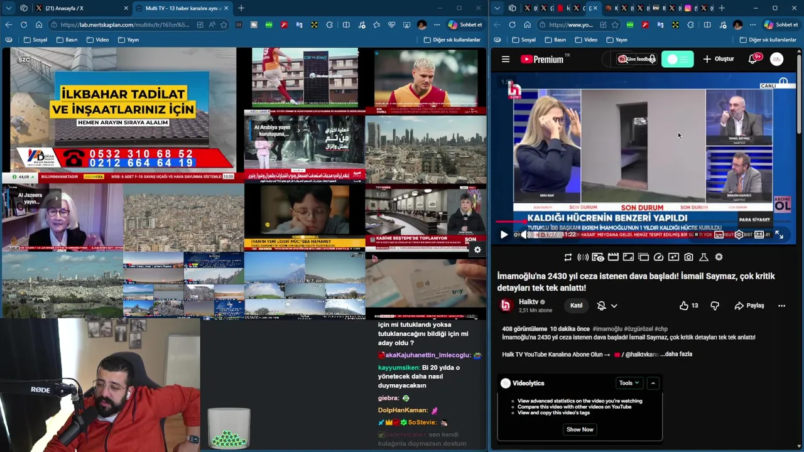Open Diğer sık kullanılanlar folder in the left window
This screenshot has height=452, width=804.
452,40
